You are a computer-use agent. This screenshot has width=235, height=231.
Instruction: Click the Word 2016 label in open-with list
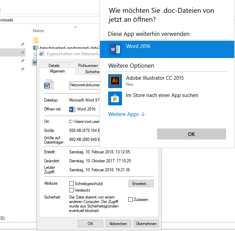click(138, 46)
